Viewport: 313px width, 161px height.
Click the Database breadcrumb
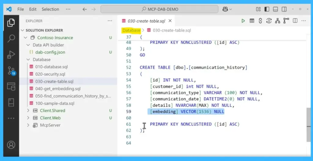(131, 30)
